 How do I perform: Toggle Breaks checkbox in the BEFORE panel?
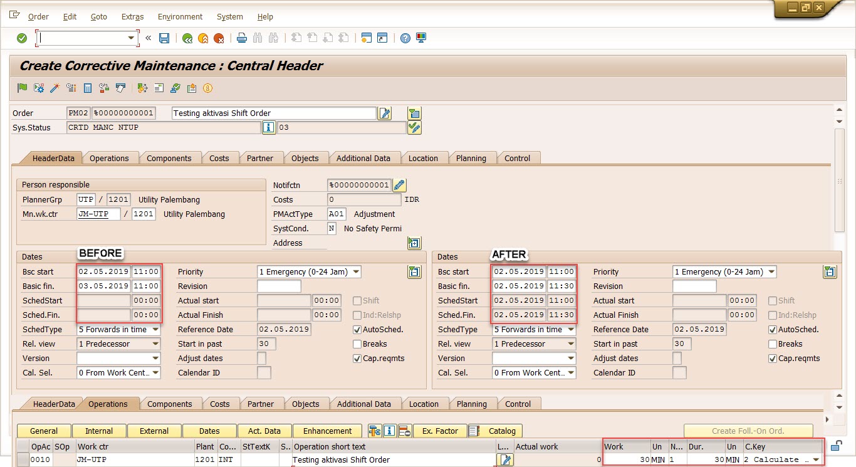point(357,344)
